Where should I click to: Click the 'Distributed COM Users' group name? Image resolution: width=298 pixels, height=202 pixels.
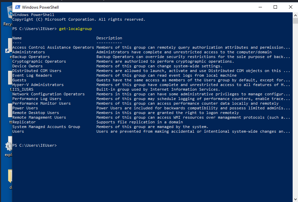click(x=37, y=71)
